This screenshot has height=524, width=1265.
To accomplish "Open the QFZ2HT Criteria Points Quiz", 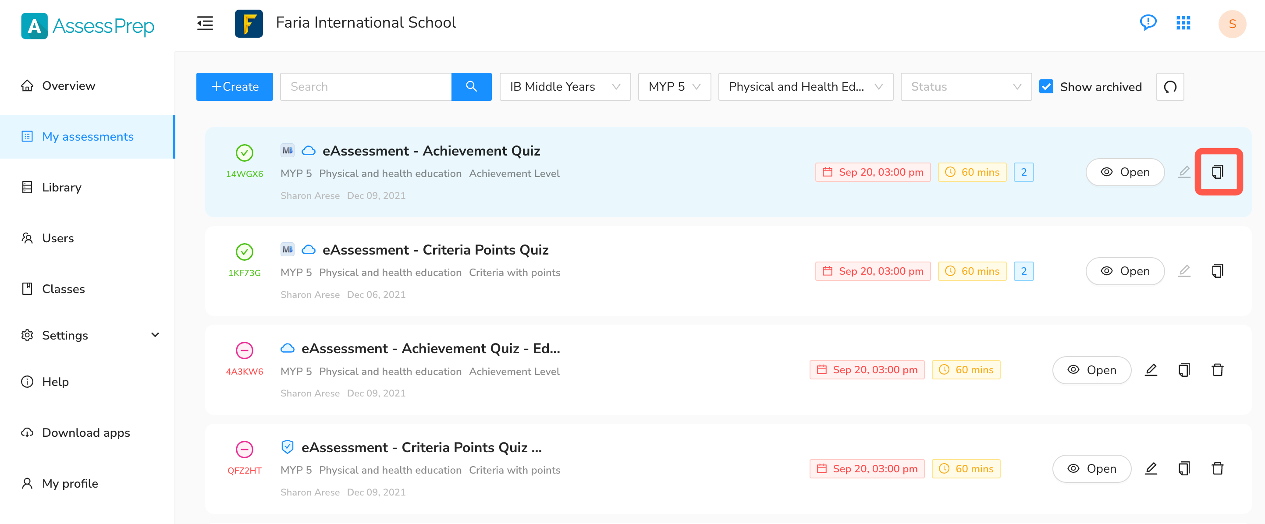I will tap(1091, 468).
